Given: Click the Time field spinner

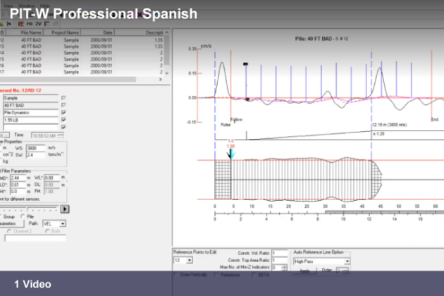Looking at the screenshot, I should tap(61, 136).
